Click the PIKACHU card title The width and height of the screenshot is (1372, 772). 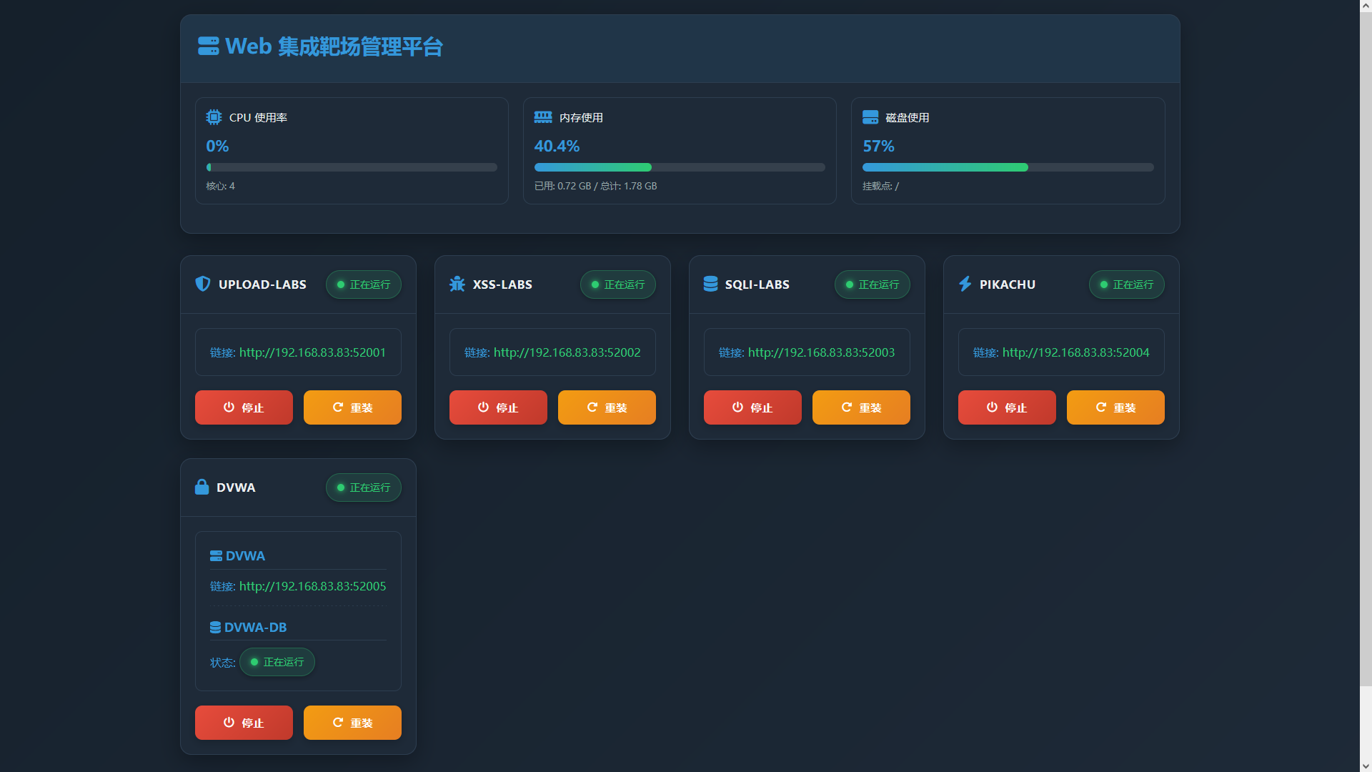pyautogui.click(x=1008, y=284)
